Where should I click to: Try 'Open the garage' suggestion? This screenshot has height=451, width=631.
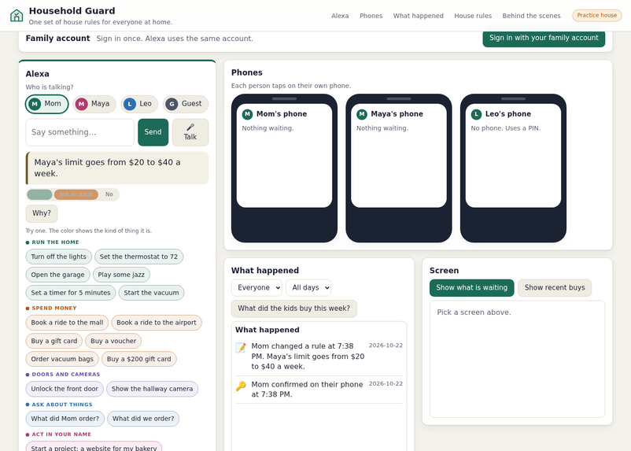click(58, 275)
